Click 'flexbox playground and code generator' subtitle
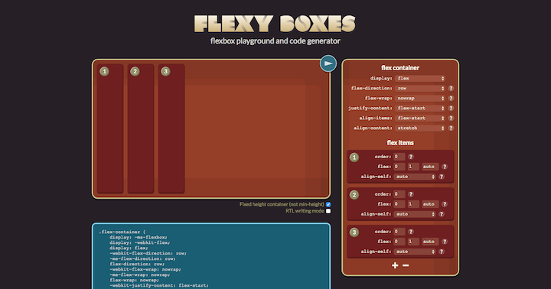 coord(275,41)
